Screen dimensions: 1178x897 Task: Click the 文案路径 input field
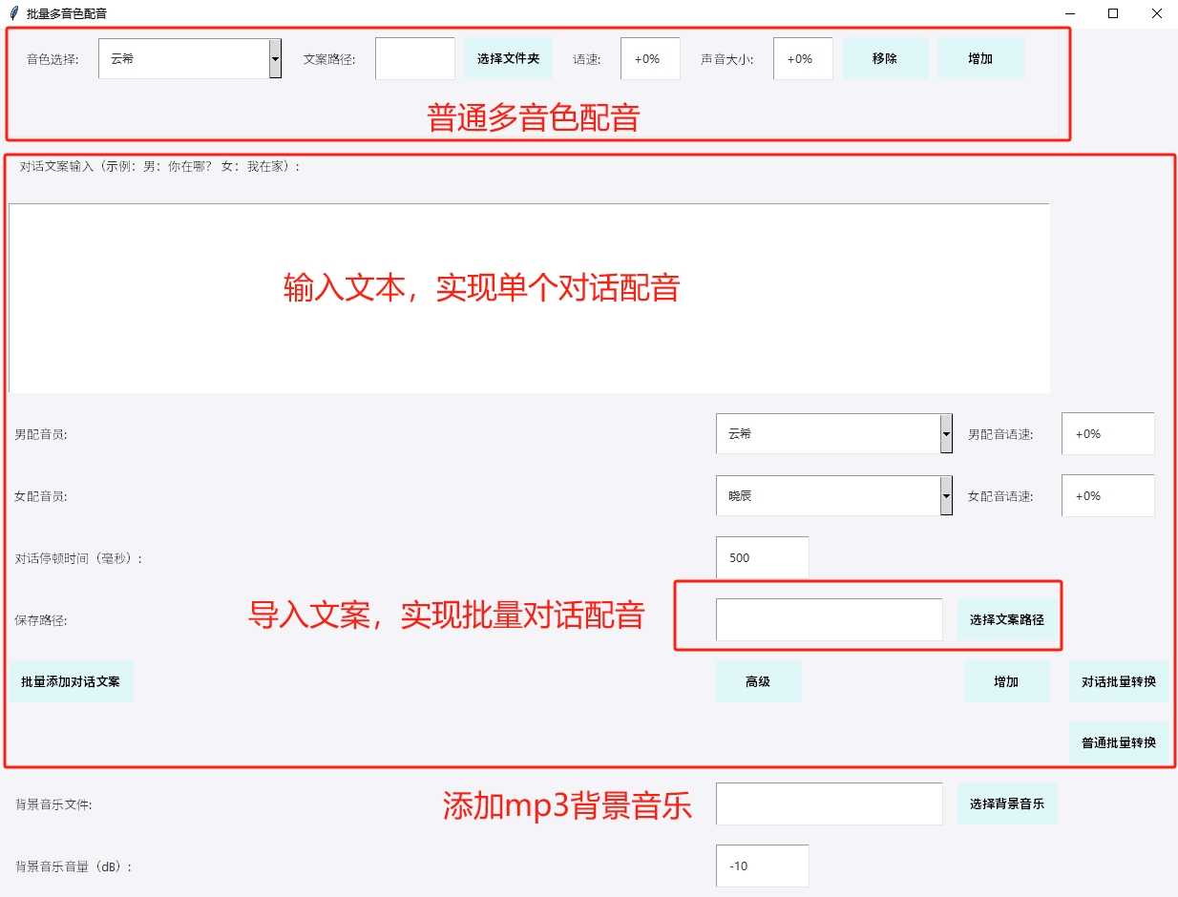tap(414, 58)
